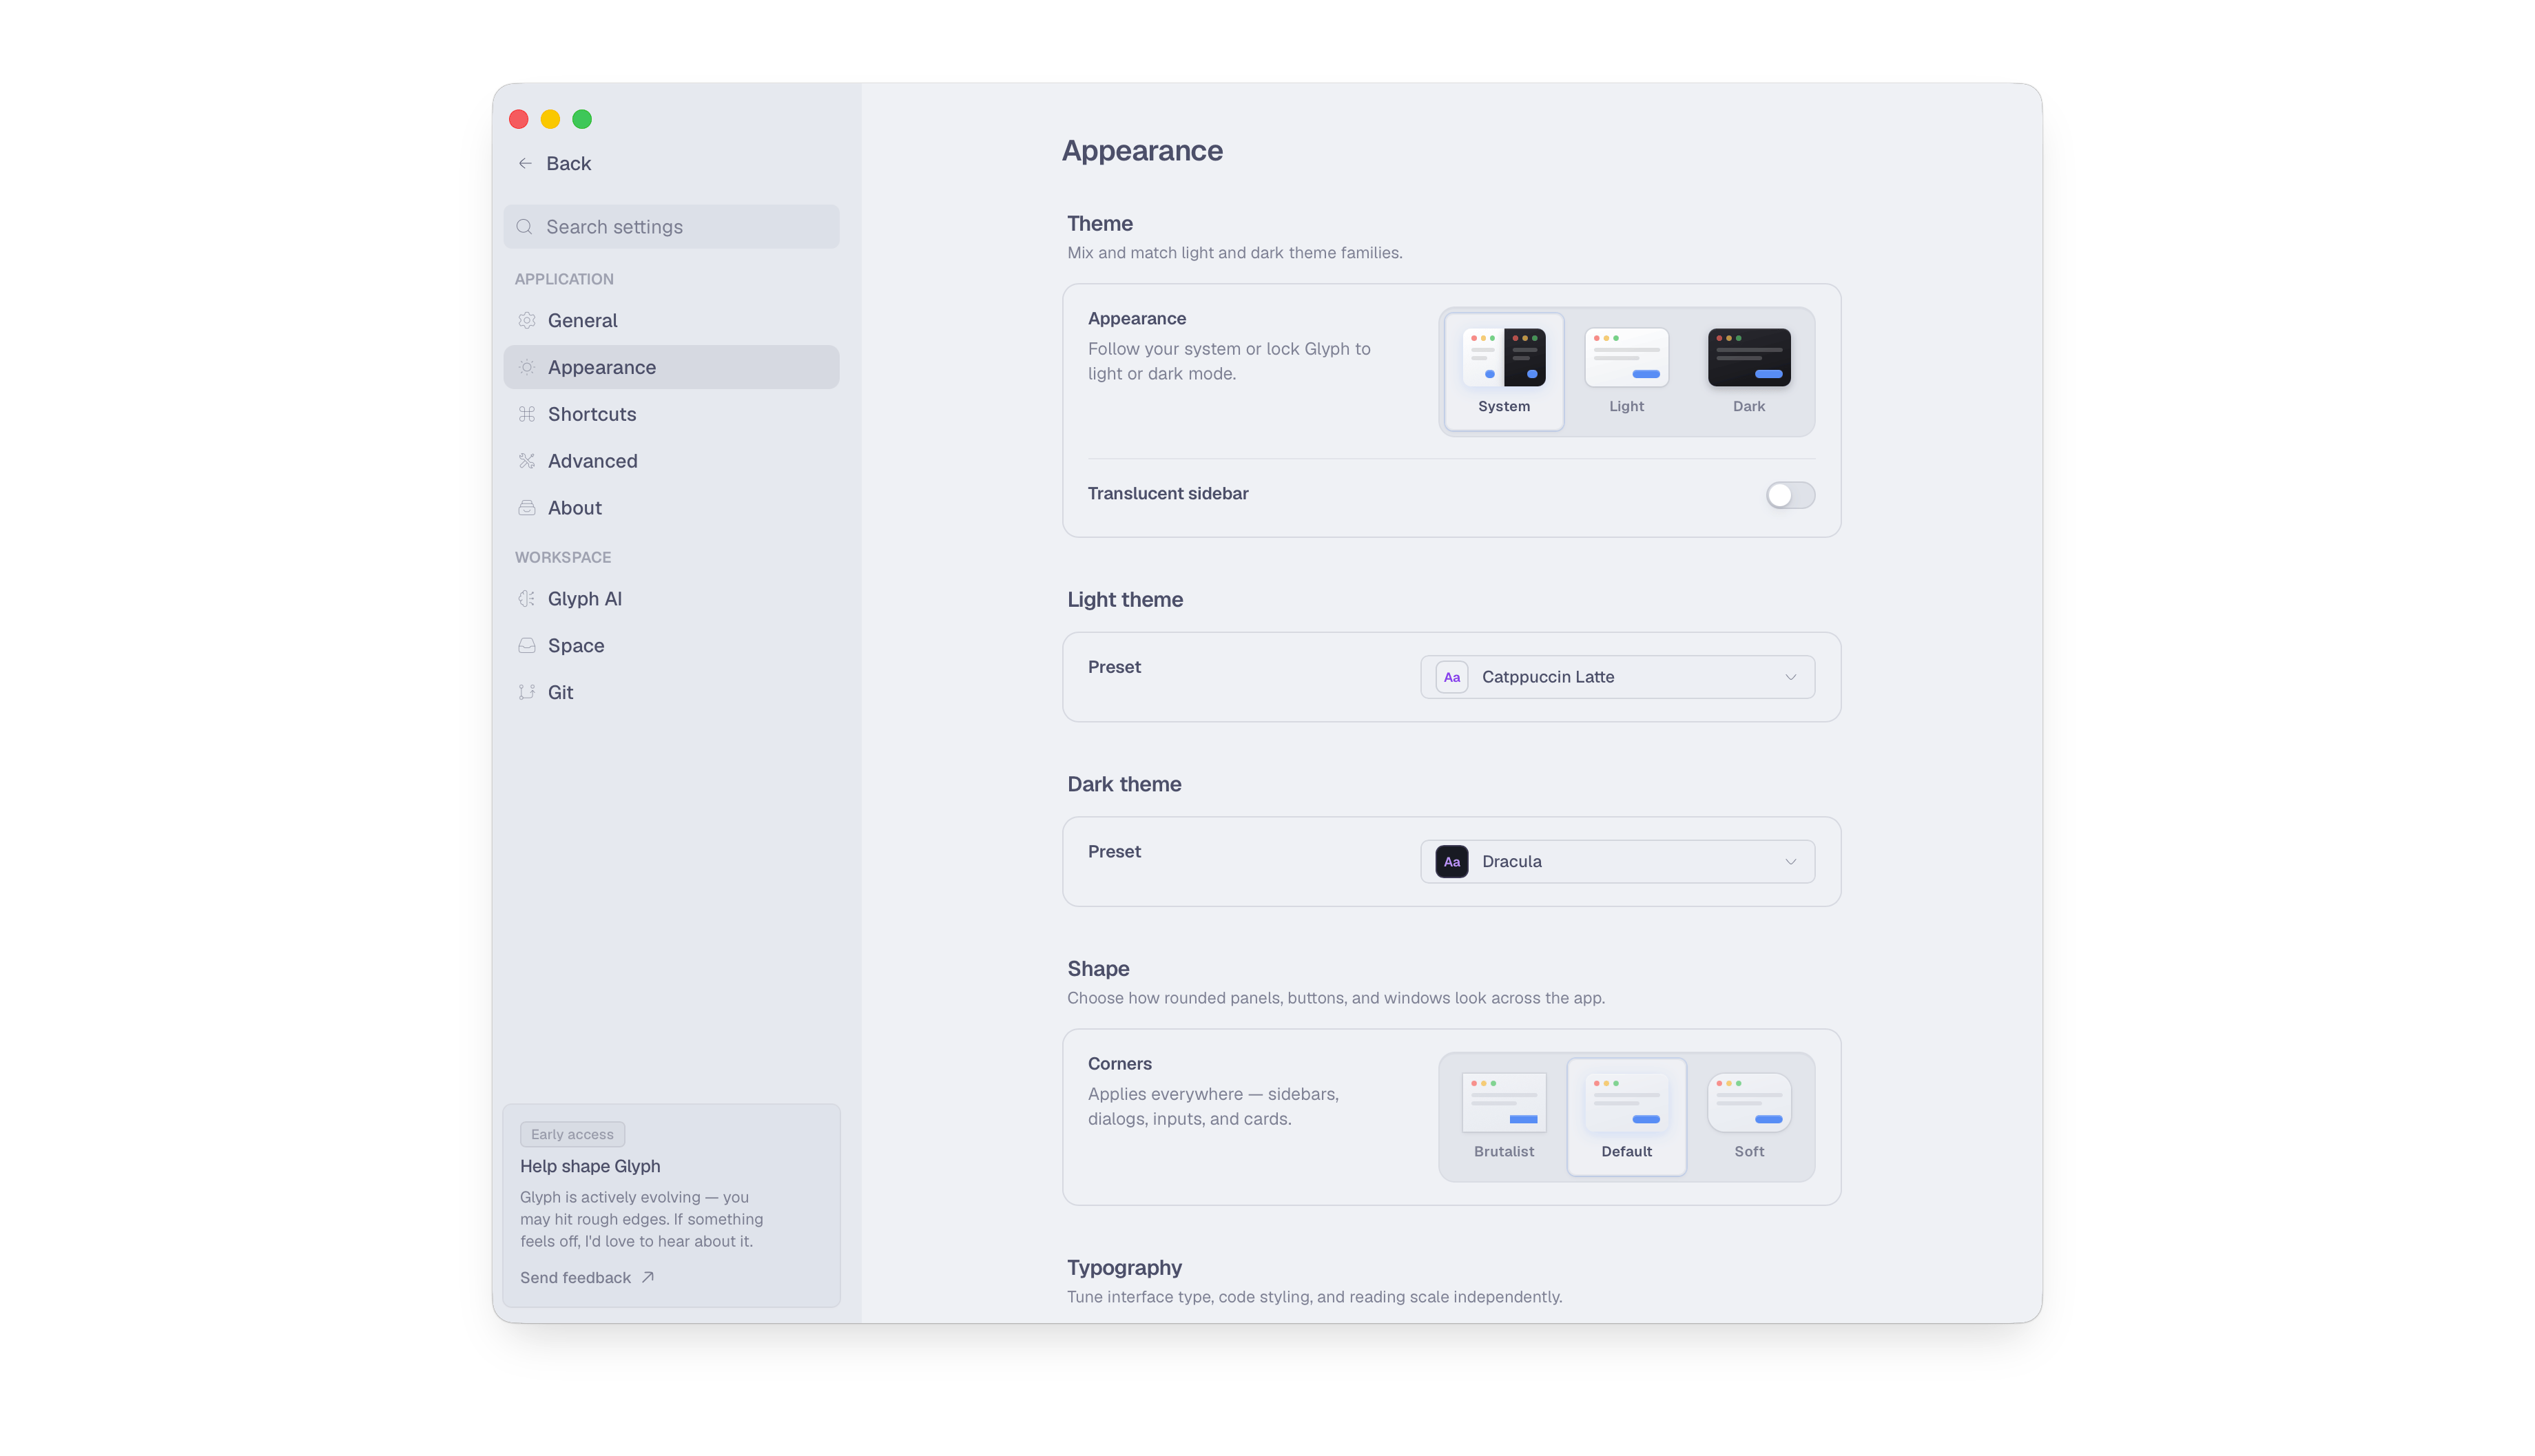Click the chevron on Dracula dropdown
Viewport: 2535px width, 1456px height.
click(x=1790, y=862)
